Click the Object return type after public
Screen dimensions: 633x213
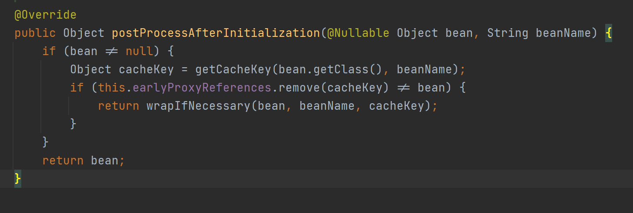tap(84, 33)
